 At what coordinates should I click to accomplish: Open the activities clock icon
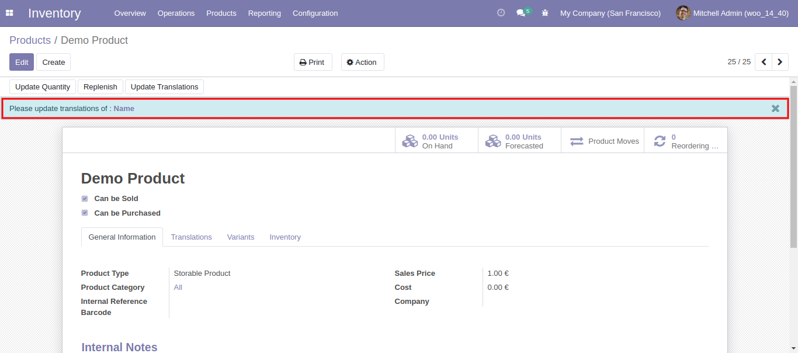pyautogui.click(x=501, y=13)
